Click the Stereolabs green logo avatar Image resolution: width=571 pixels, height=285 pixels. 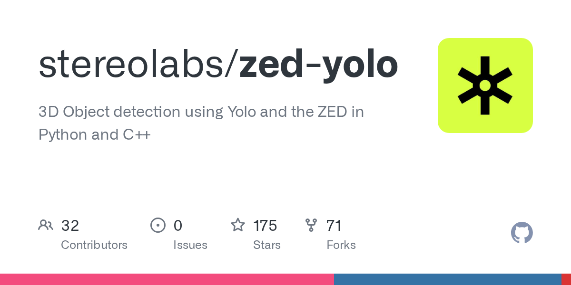coord(485,85)
